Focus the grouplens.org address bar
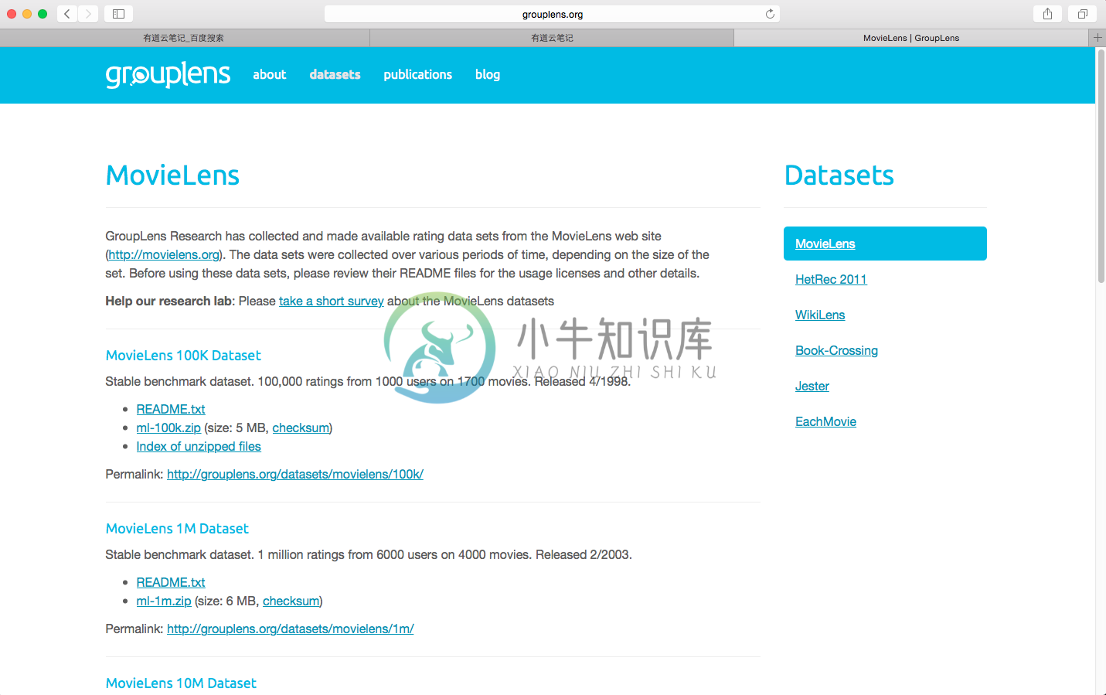The image size is (1106, 695). [552, 14]
